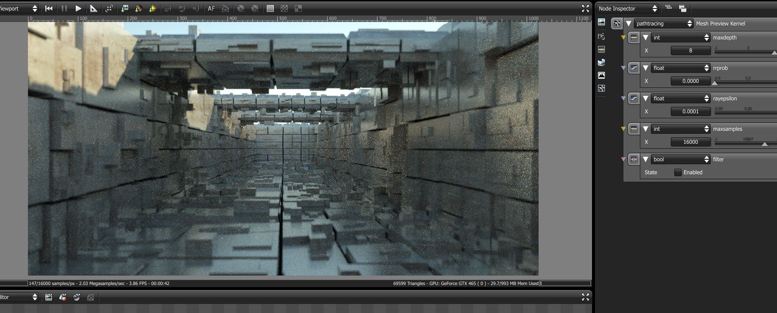Open the int type dropdown for maxdepth
Screen dimensions: 777x313
click(x=680, y=37)
